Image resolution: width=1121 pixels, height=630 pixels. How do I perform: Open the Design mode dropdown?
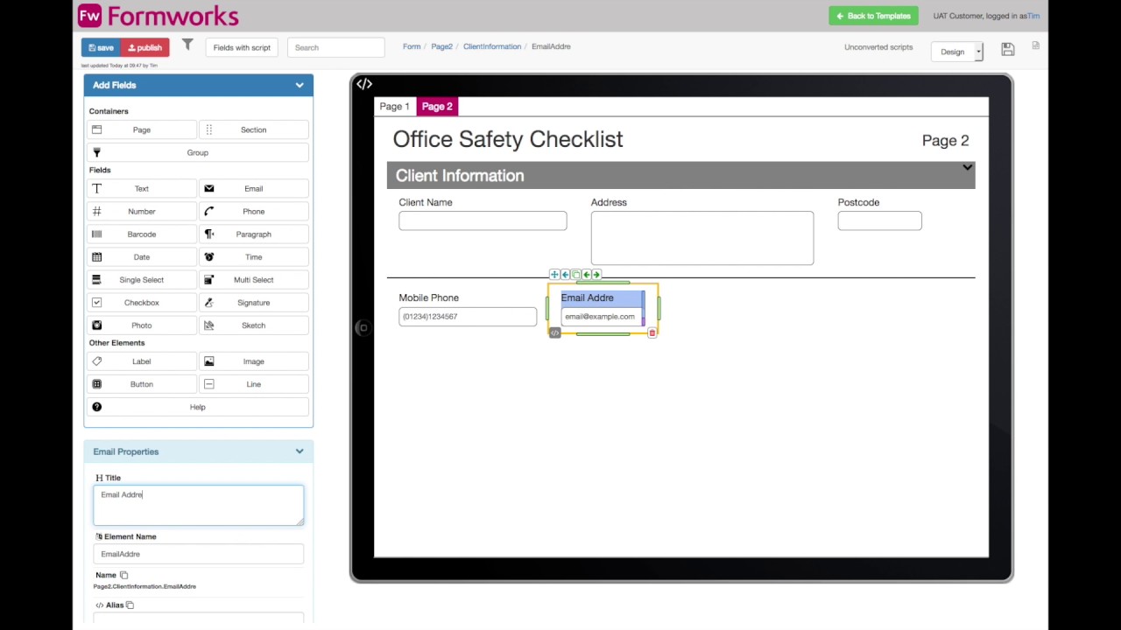(x=956, y=52)
